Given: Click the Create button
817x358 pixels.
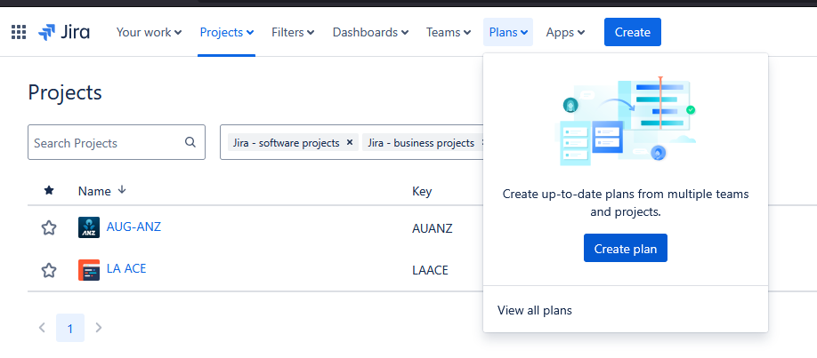Looking at the screenshot, I should (x=633, y=32).
